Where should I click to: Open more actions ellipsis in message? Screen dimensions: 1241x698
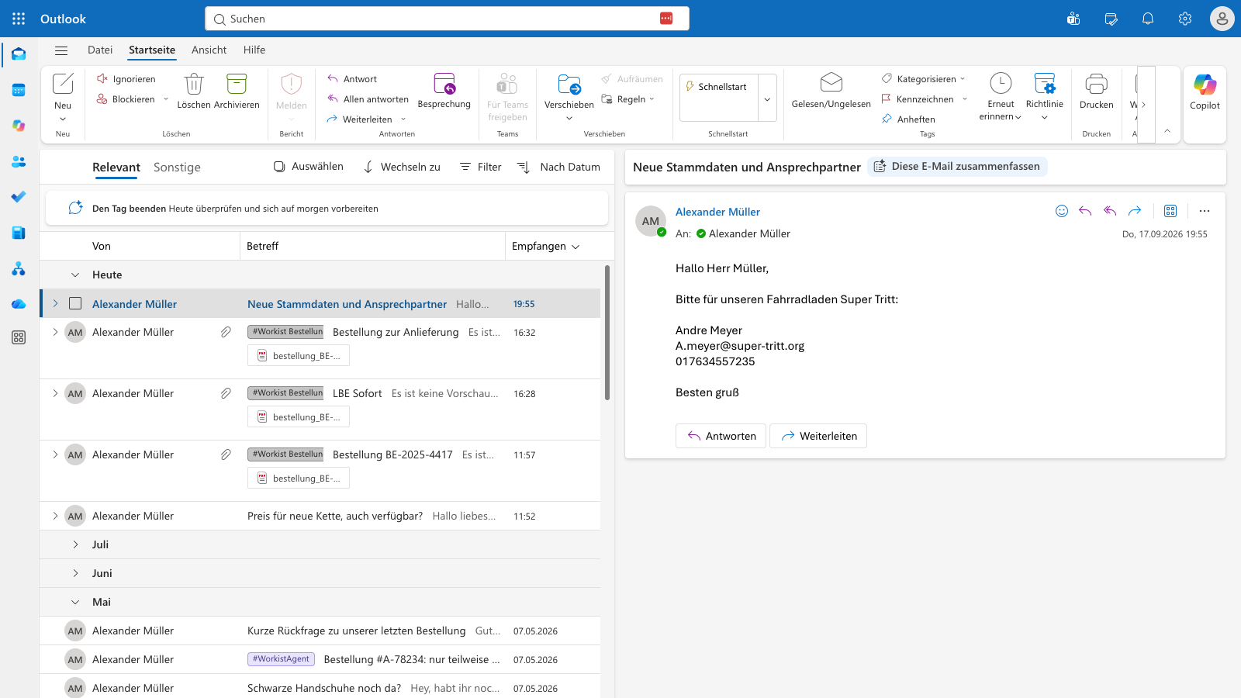(x=1204, y=211)
